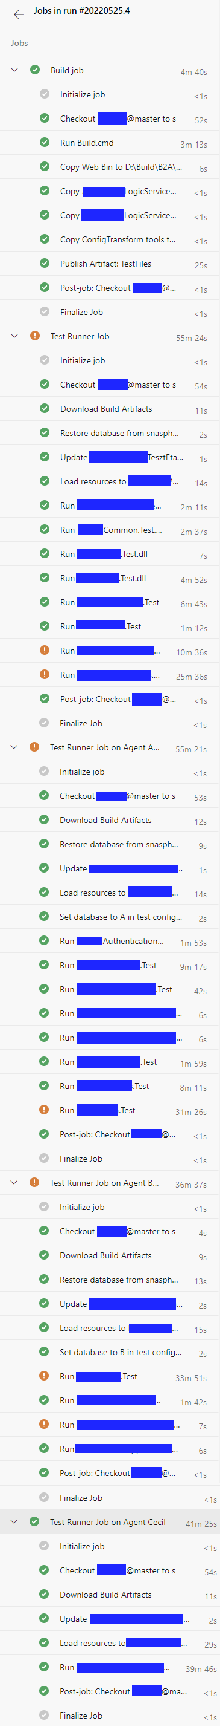Collapse Test Runner Job on Agent B
The height and width of the screenshot is (1727, 220).
pyautogui.click(x=14, y=1183)
